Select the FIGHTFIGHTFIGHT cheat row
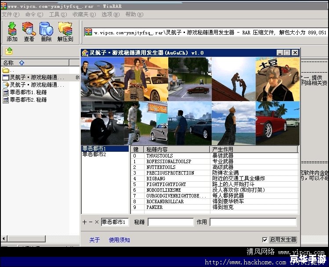The image size is (329, 267). coord(214,184)
